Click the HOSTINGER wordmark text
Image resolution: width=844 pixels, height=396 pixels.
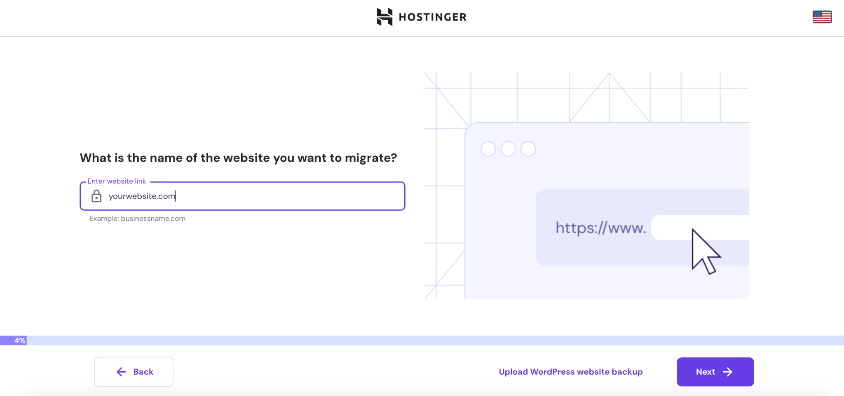coord(433,17)
